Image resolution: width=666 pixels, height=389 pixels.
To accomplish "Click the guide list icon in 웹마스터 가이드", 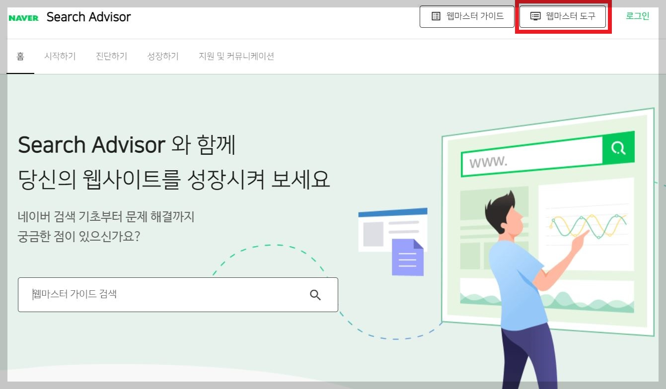I will click(436, 16).
